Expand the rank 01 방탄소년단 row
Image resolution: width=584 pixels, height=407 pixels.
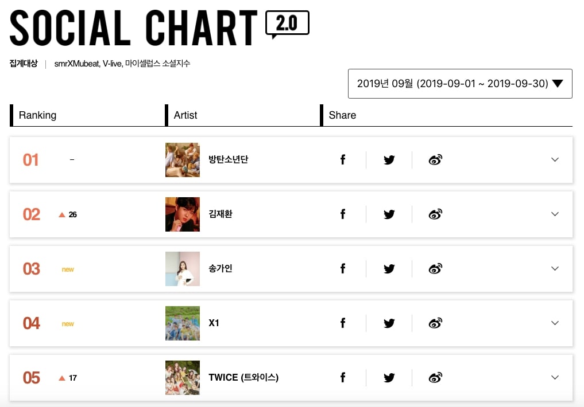click(555, 160)
